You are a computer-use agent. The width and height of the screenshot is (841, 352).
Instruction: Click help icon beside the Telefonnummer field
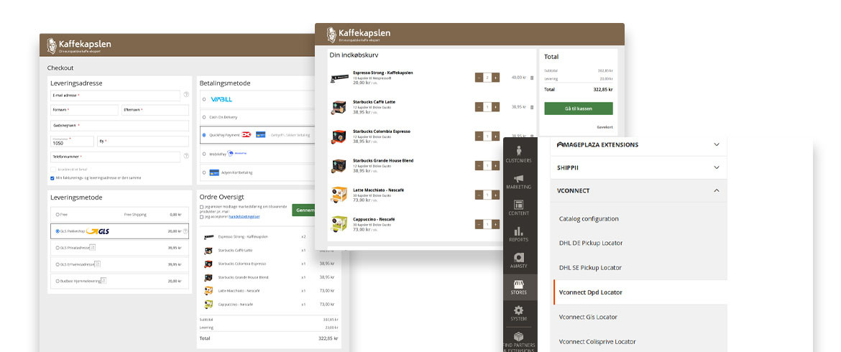(186, 156)
